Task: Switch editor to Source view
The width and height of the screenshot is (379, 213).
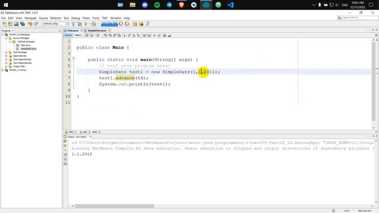Action: pos(68,35)
